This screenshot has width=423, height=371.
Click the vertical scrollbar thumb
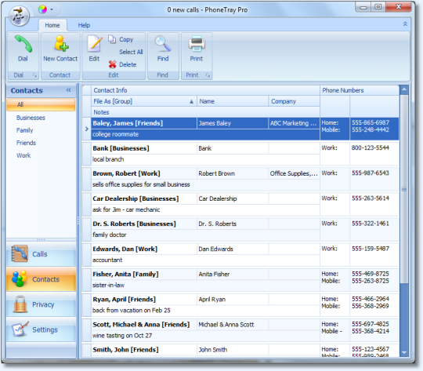click(x=404, y=189)
